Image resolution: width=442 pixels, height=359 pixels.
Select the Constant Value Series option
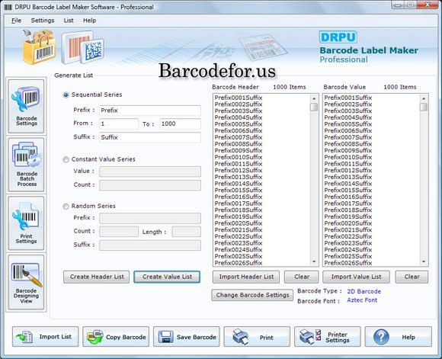point(66,159)
